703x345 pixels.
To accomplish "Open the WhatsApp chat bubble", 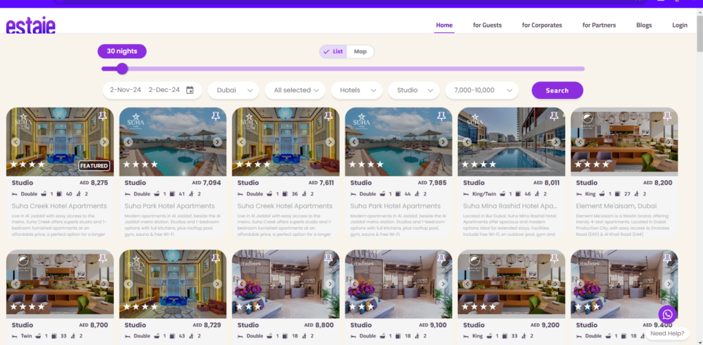I will point(667,314).
